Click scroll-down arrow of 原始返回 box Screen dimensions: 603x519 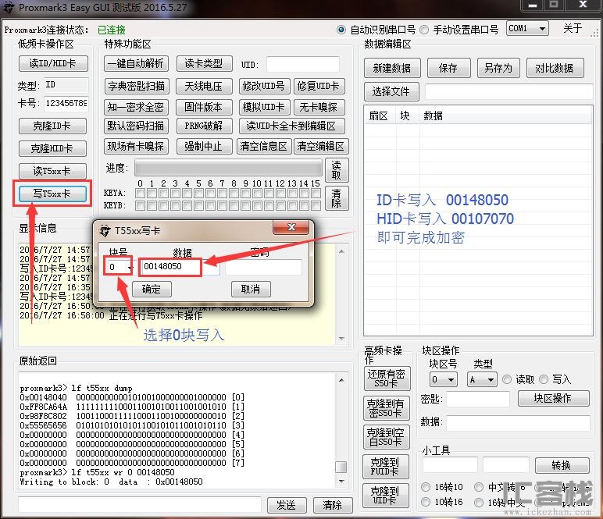(341, 482)
